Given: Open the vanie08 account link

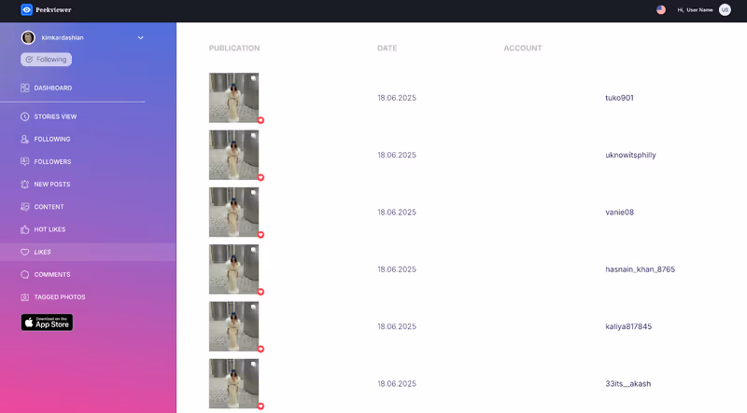Looking at the screenshot, I should (x=619, y=213).
